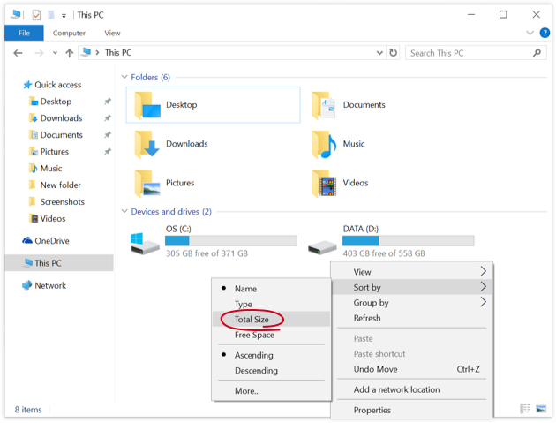Select the Pictures folder icon in main pane
556x423 pixels.
tap(147, 183)
